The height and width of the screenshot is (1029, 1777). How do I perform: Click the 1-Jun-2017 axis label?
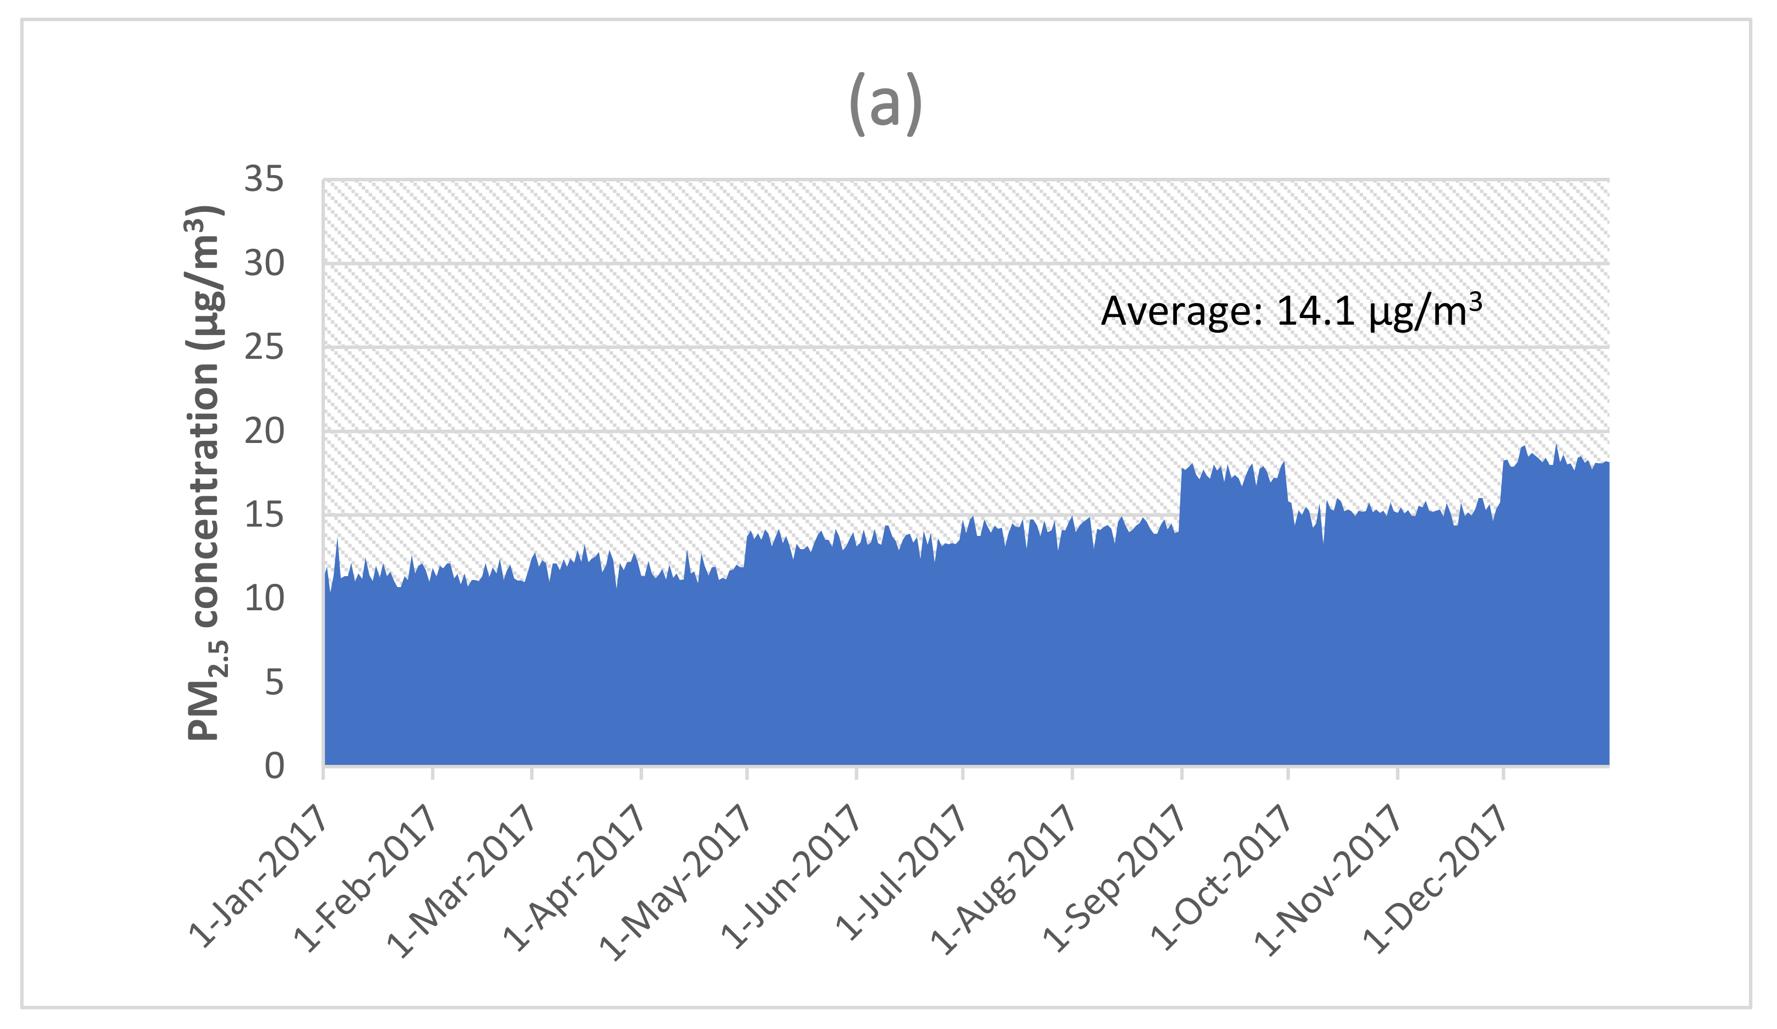[x=791, y=876]
